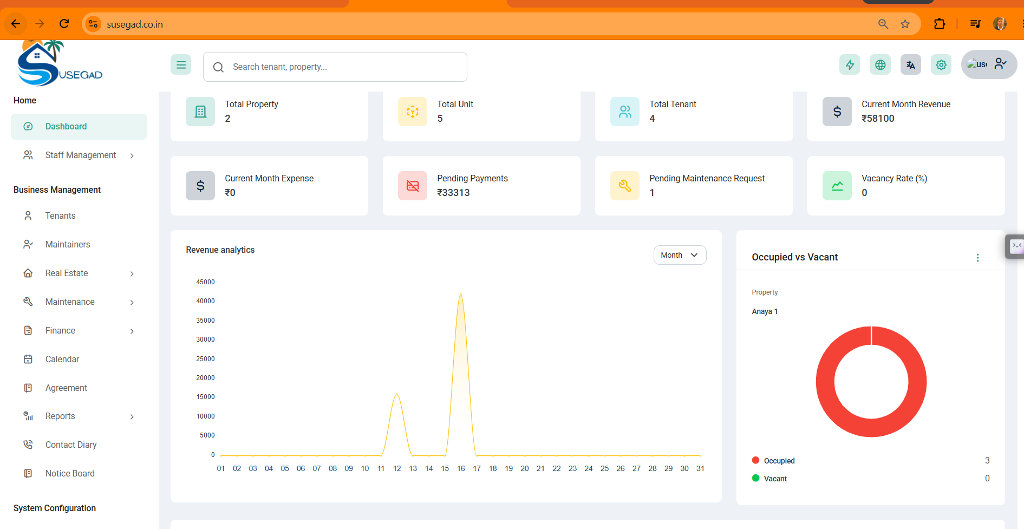Click the address bar URL susegad.co.in
Viewport: 1024px width, 529px height.
(135, 24)
